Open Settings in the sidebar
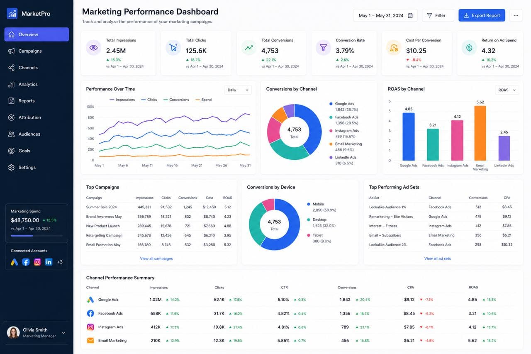This screenshot has height=354, width=531. coord(37,167)
